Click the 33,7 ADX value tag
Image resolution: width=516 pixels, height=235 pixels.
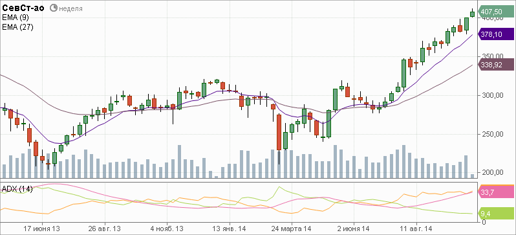[x=496, y=192]
